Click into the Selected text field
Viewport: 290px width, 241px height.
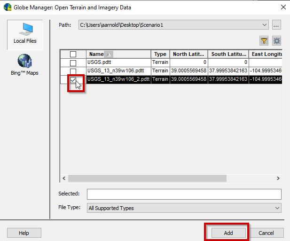[184, 194]
